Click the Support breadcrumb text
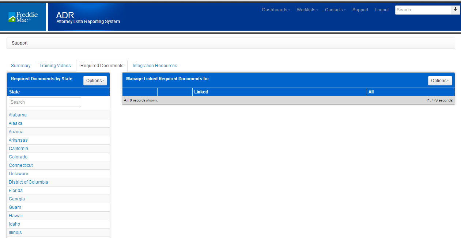The image size is (461, 238). 20,43
